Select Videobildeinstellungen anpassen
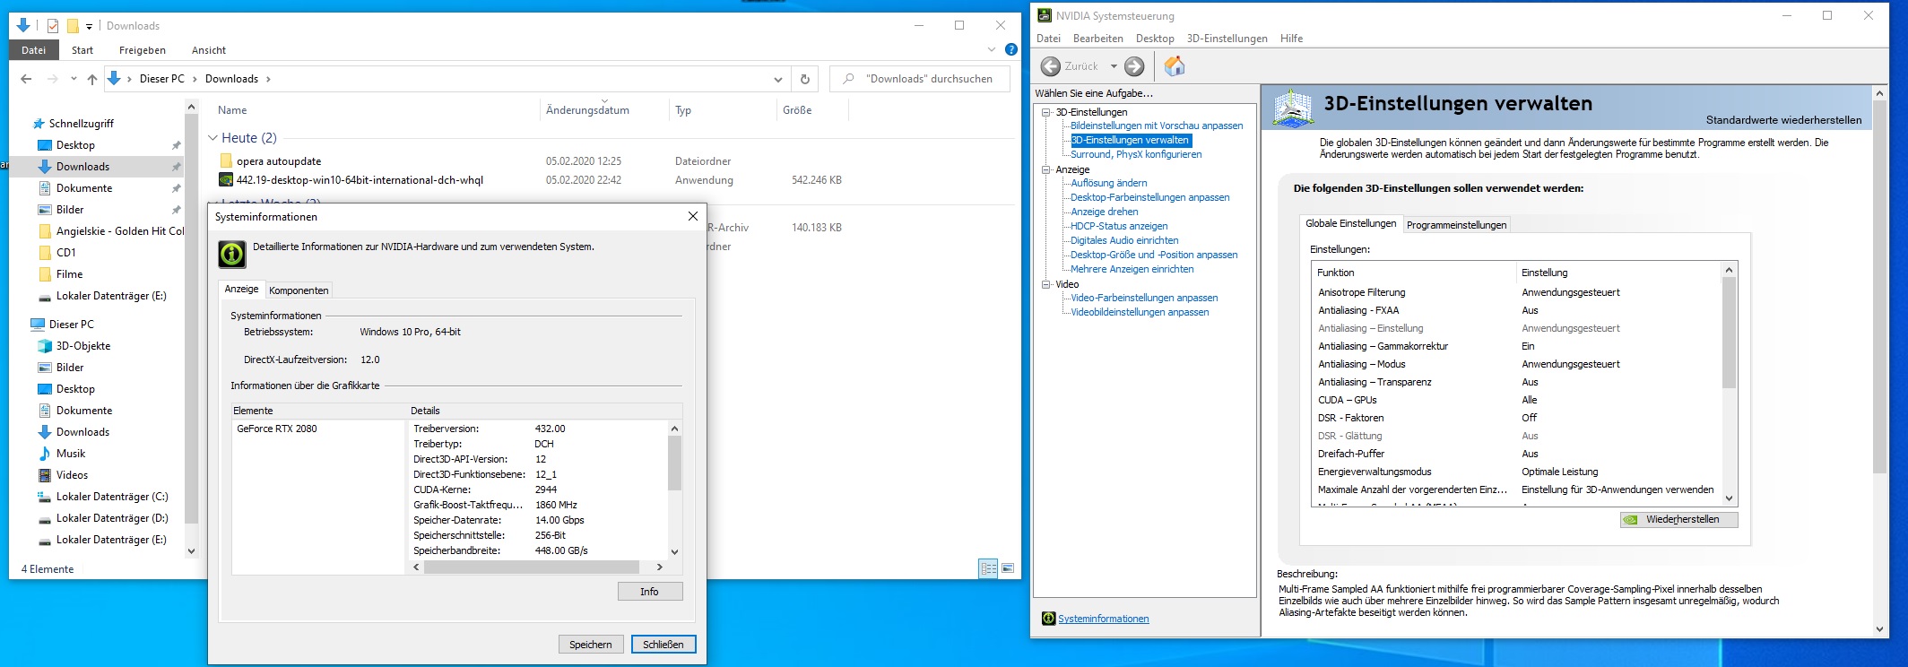 click(x=1140, y=312)
